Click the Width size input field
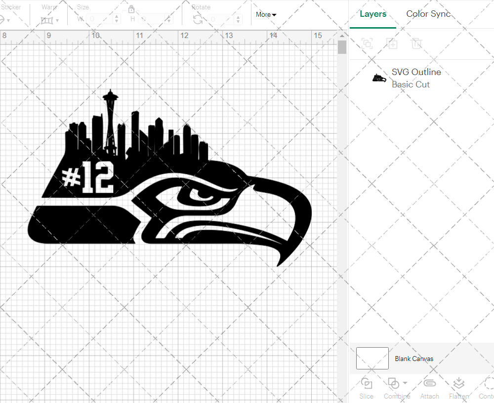 99,19
